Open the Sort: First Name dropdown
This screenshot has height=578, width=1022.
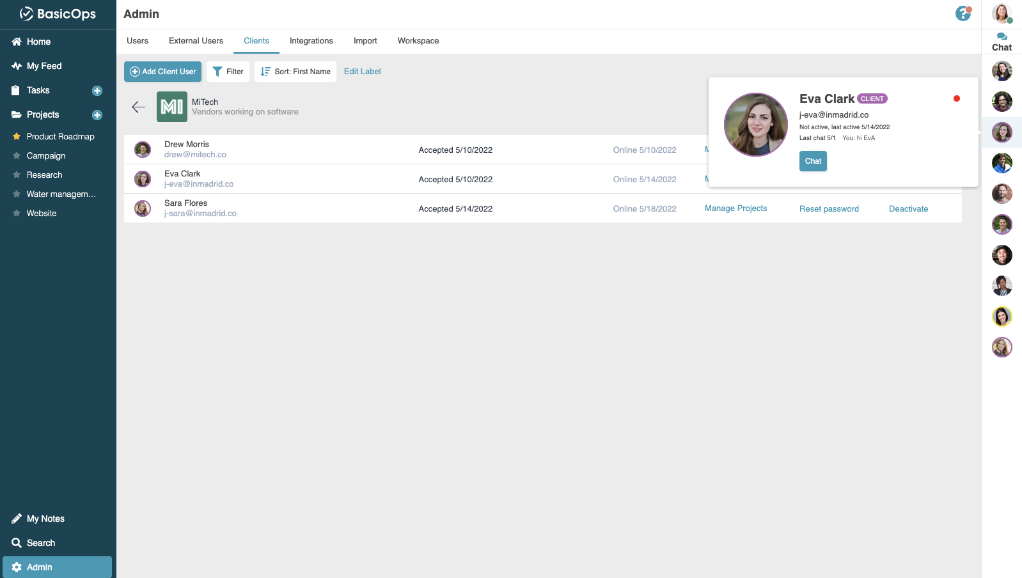coord(295,72)
